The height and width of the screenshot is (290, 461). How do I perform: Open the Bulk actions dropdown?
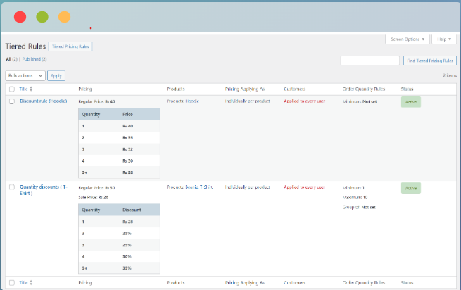pyautogui.click(x=25, y=75)
